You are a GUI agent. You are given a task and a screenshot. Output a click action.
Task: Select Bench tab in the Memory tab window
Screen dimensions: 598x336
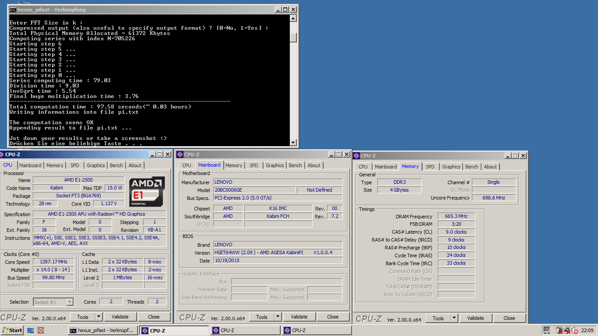click(x=472, y=167)
